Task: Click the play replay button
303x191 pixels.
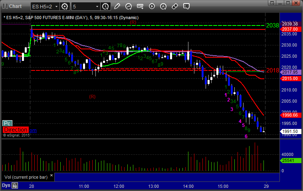Action: click(152, 6)
